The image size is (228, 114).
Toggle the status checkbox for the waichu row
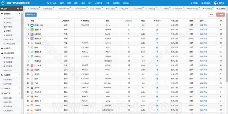[157, 43]
